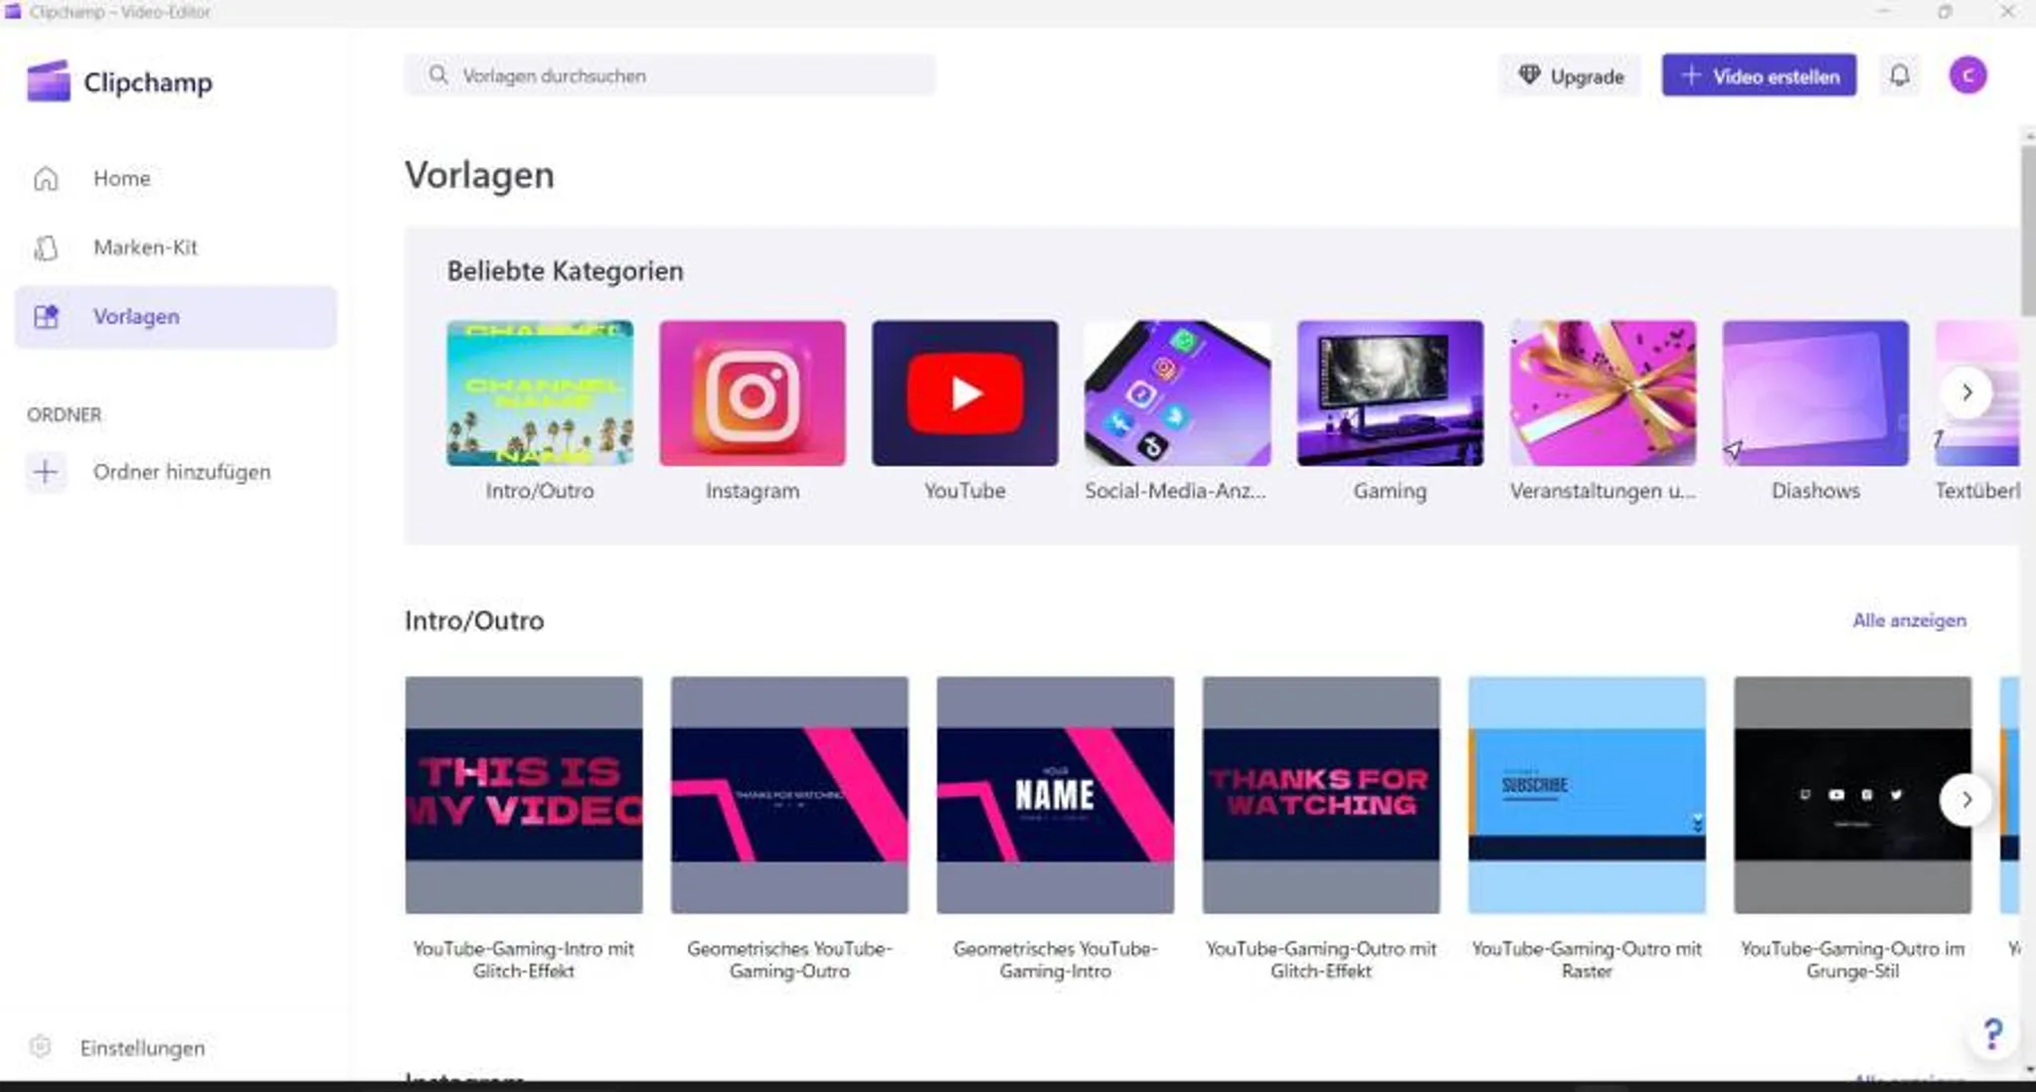Click the Diashows label text

coord(1816,491)
